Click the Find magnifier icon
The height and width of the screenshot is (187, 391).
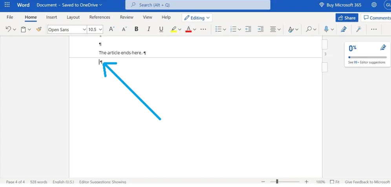point(309,29)
